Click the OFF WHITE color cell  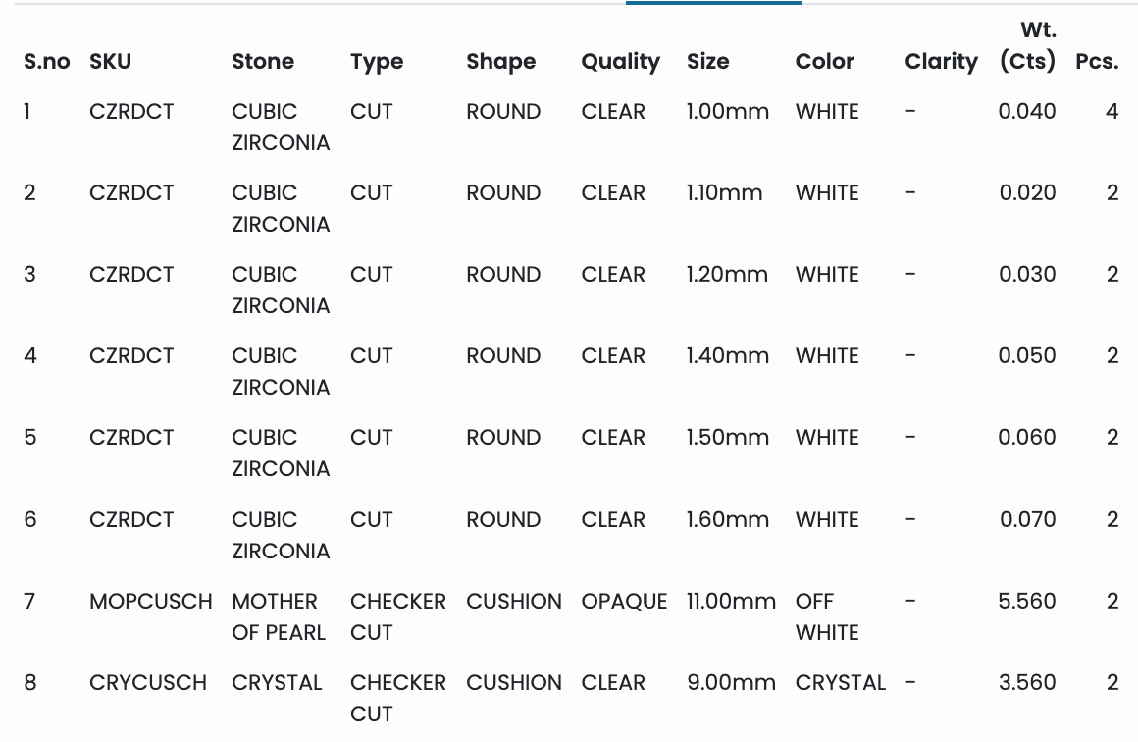tap(827, 616)
